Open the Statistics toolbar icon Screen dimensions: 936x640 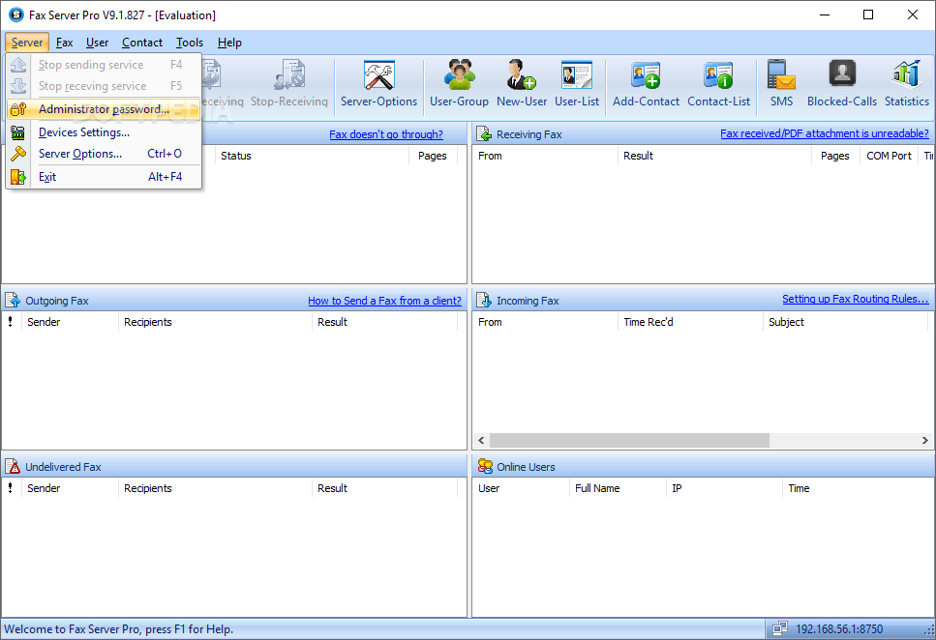tap(907, 74)
